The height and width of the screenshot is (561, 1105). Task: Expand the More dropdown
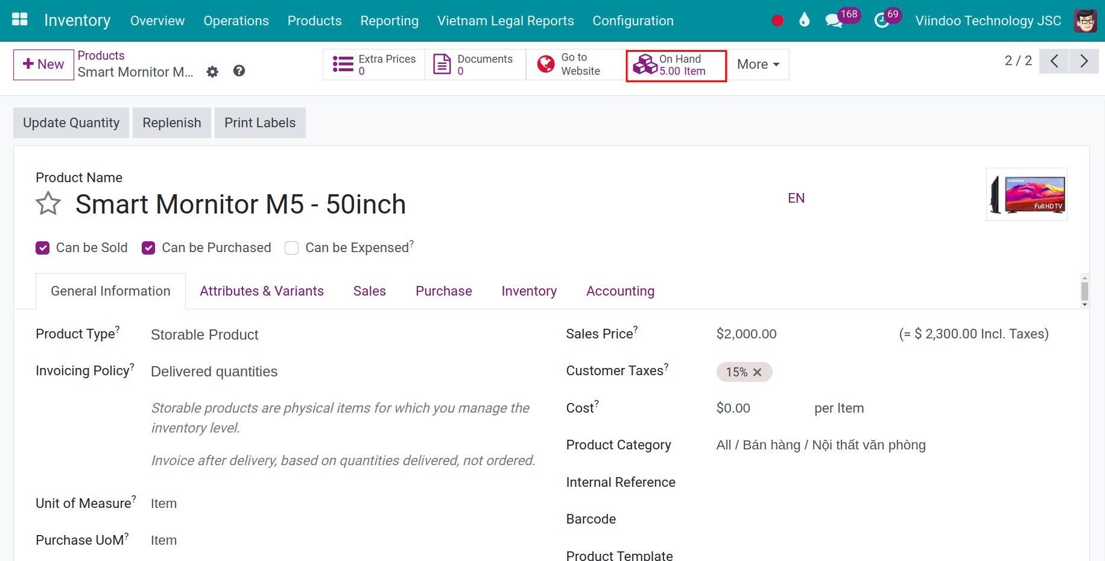pyautogui.click(x=758, y=65)
